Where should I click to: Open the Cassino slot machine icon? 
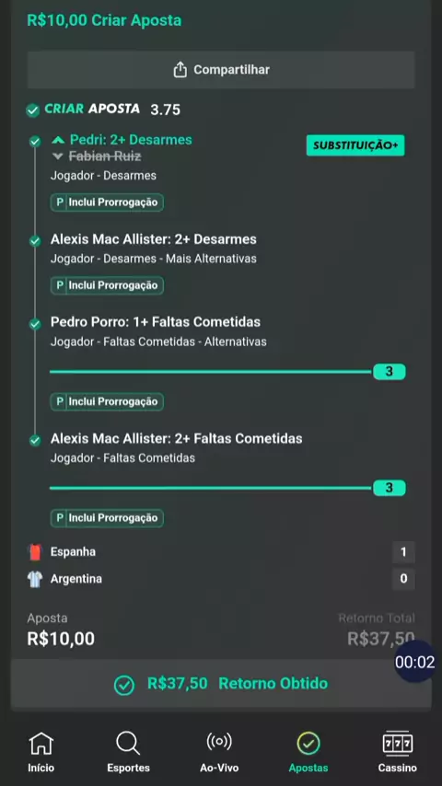(398, 744)
